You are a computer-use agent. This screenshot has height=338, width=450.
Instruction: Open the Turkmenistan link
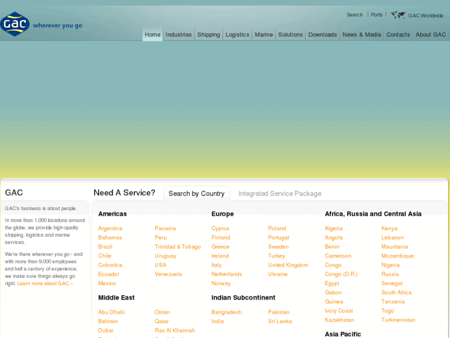(398, 320)
